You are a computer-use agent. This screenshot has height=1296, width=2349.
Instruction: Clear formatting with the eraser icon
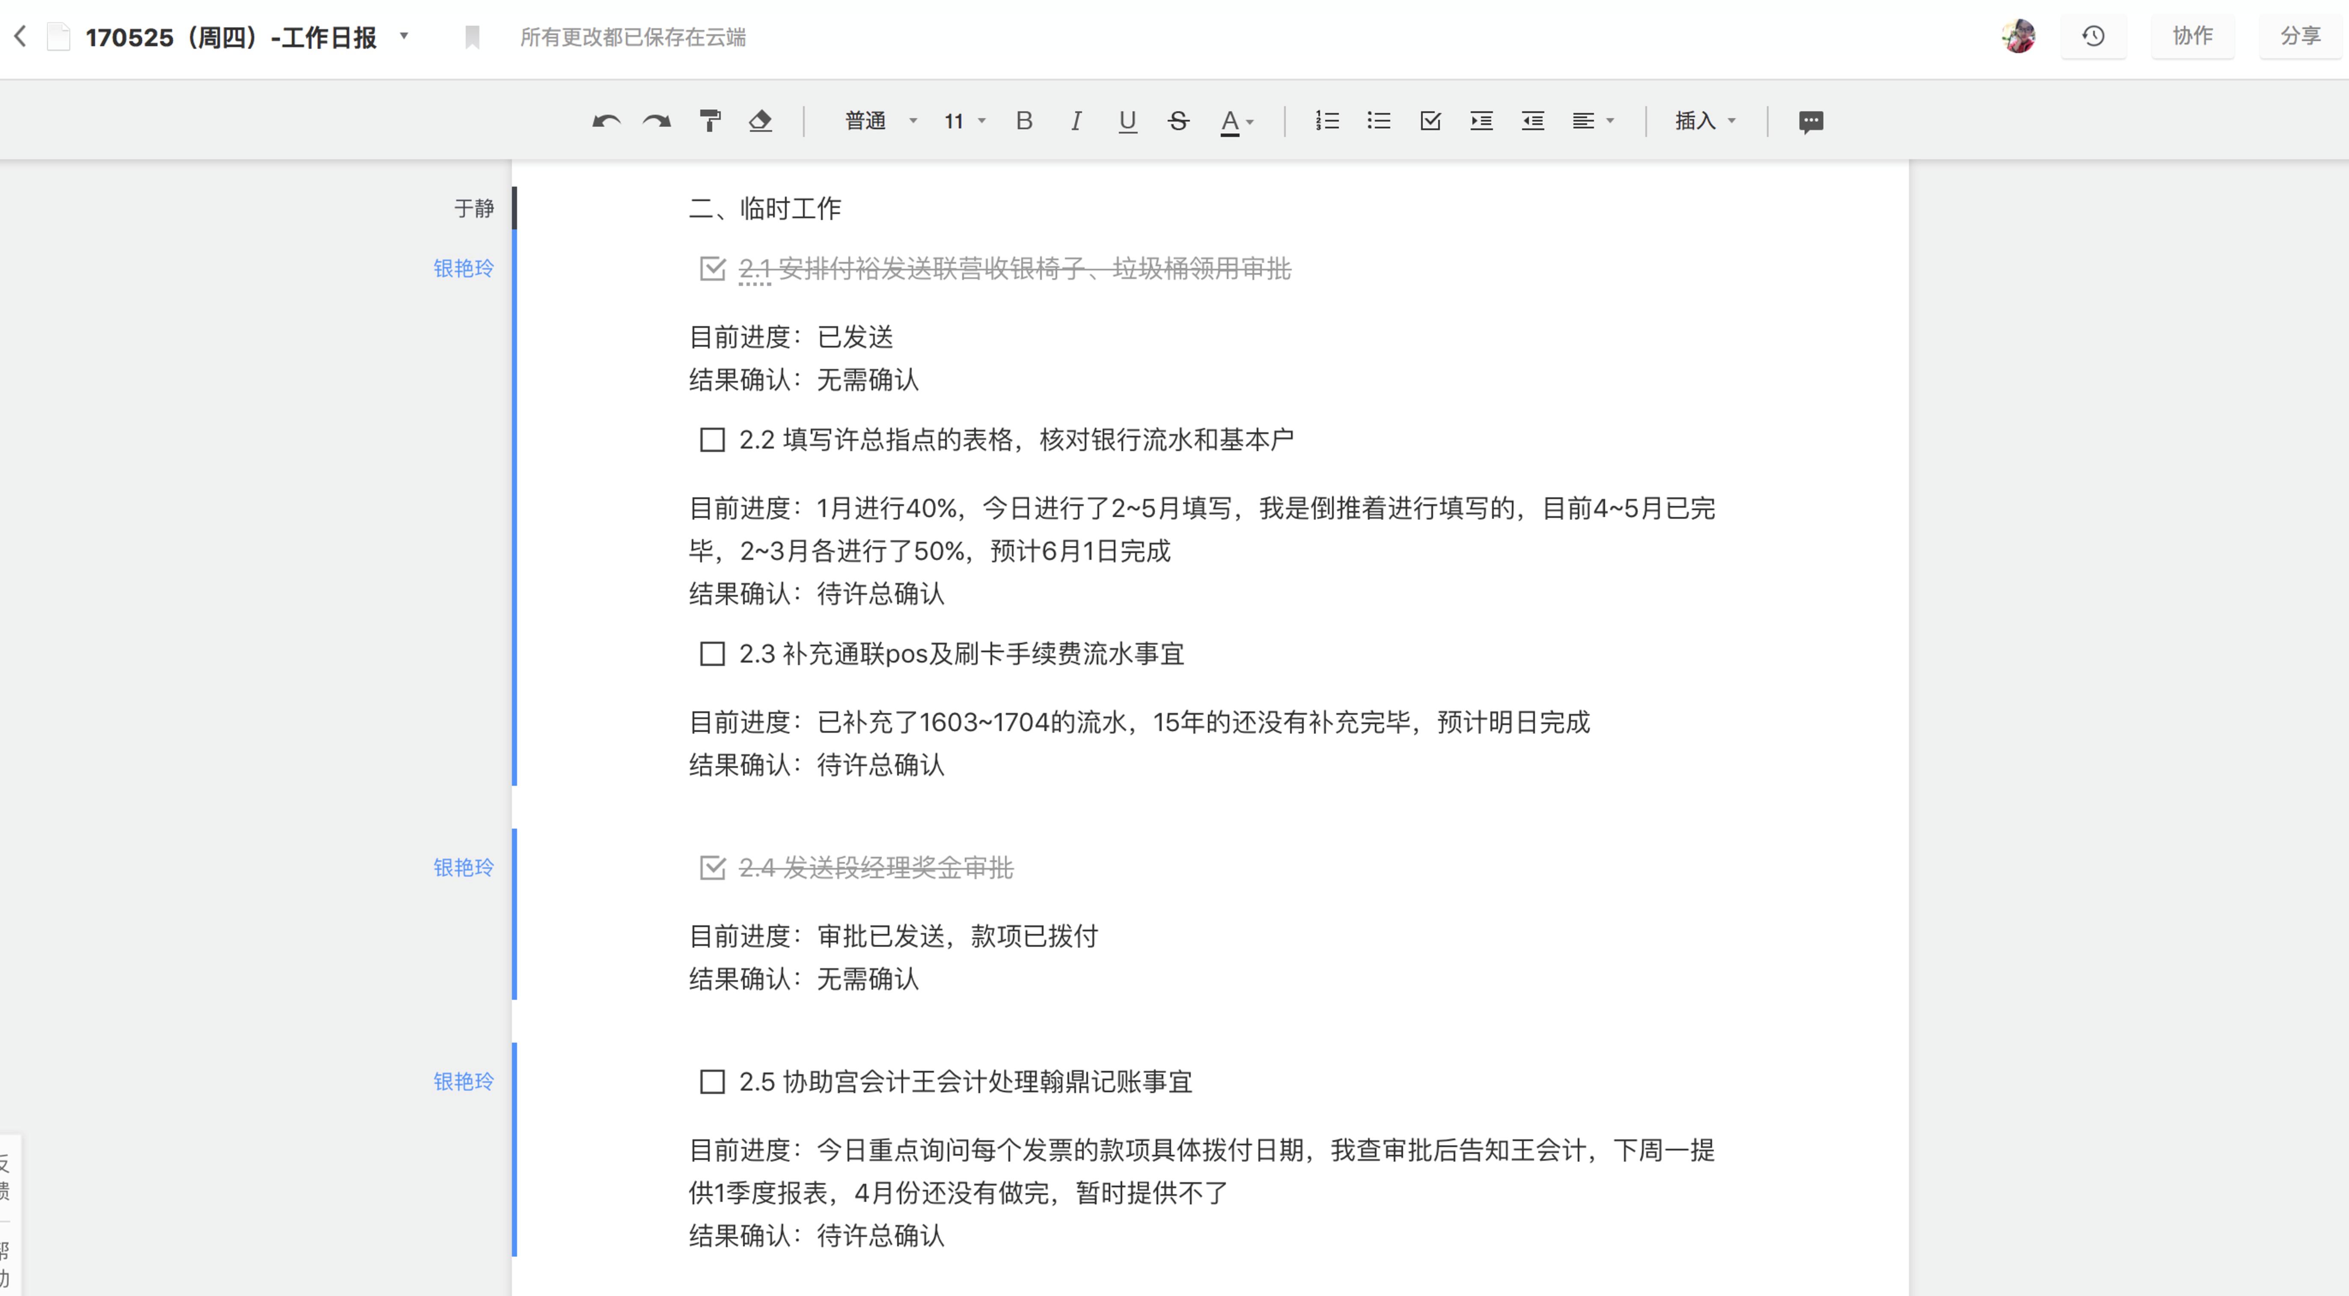click(x=761, y=120)
